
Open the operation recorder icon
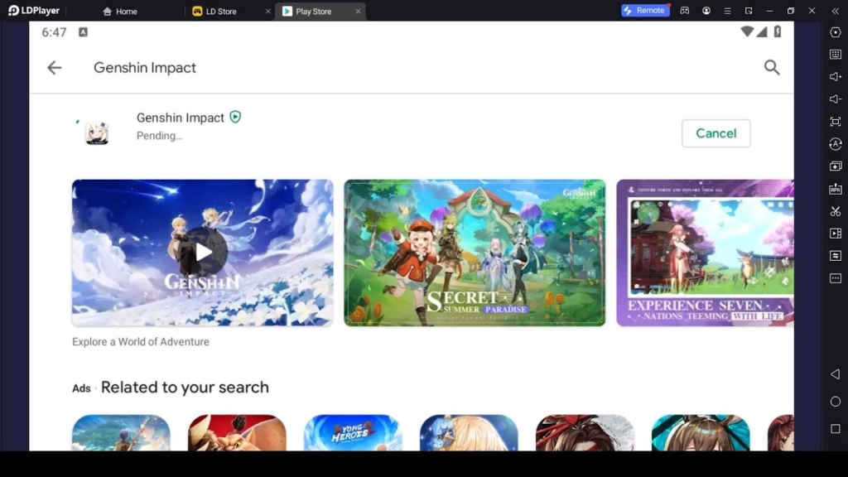click(x=836, y=144)
